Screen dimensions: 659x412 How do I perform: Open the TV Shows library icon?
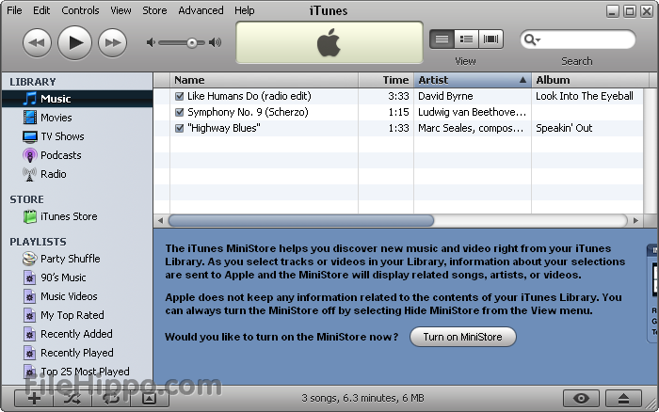tap(30, 136)
